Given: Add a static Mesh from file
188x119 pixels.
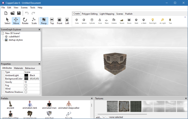Looking at the screenshot, I should coord(136,21).
